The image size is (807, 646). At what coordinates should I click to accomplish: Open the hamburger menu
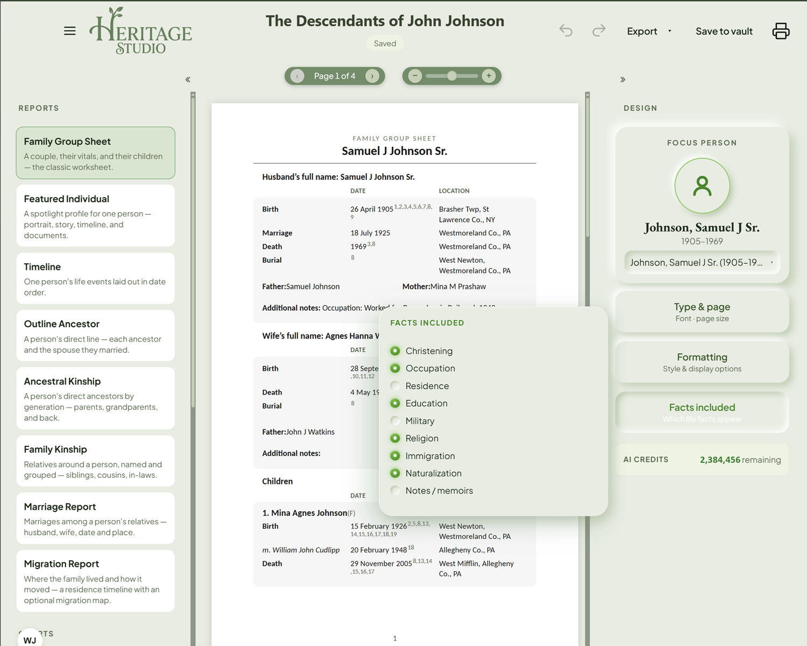(x=70, y=31)
